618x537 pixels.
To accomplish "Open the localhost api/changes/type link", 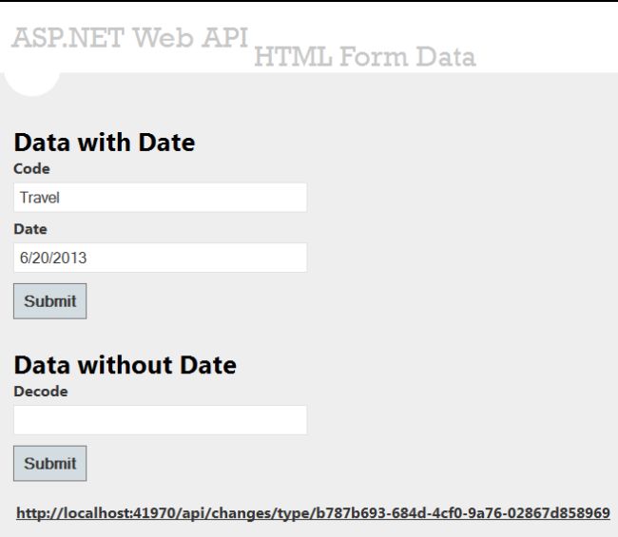I will [x=313, y=513].
